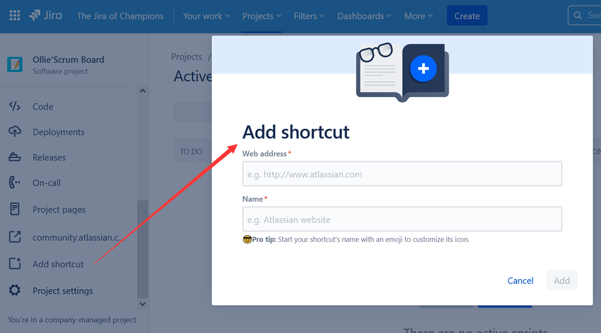This screenshot has height=333, width=601.
Task: Click the Add shortcut icon in sidebar
Action: (14, 264)
